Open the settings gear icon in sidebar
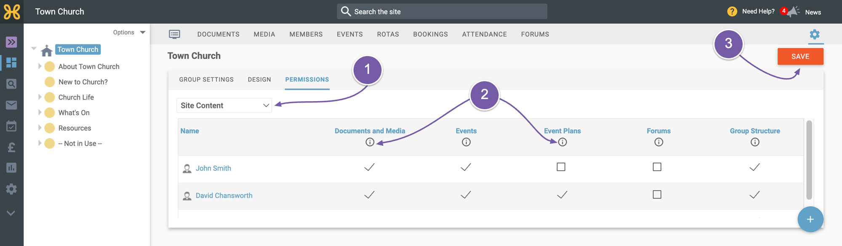Screen dimensions: 842x246 pyautogui.click(x=11, y=189)
